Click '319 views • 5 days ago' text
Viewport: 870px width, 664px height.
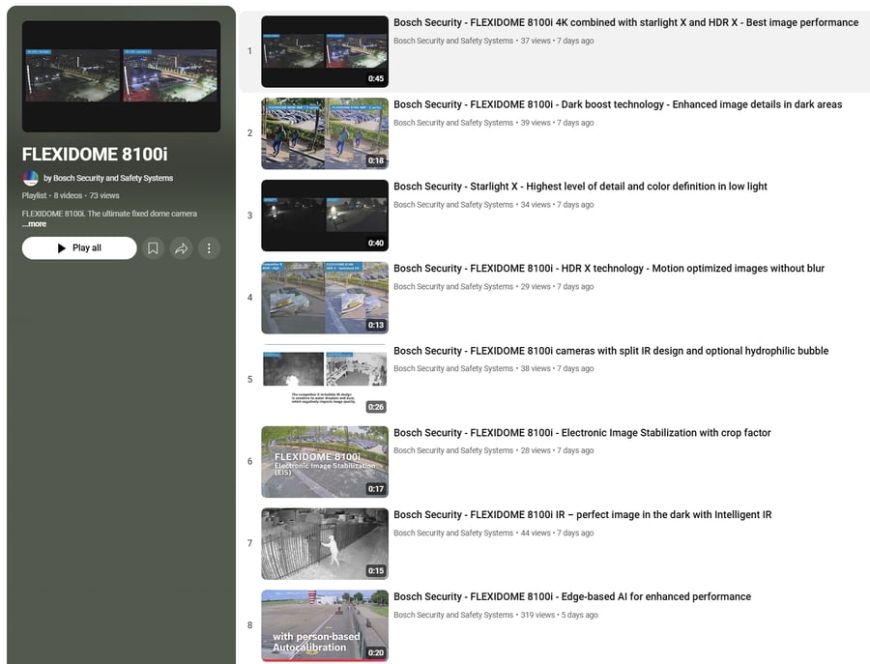[560, 615]
